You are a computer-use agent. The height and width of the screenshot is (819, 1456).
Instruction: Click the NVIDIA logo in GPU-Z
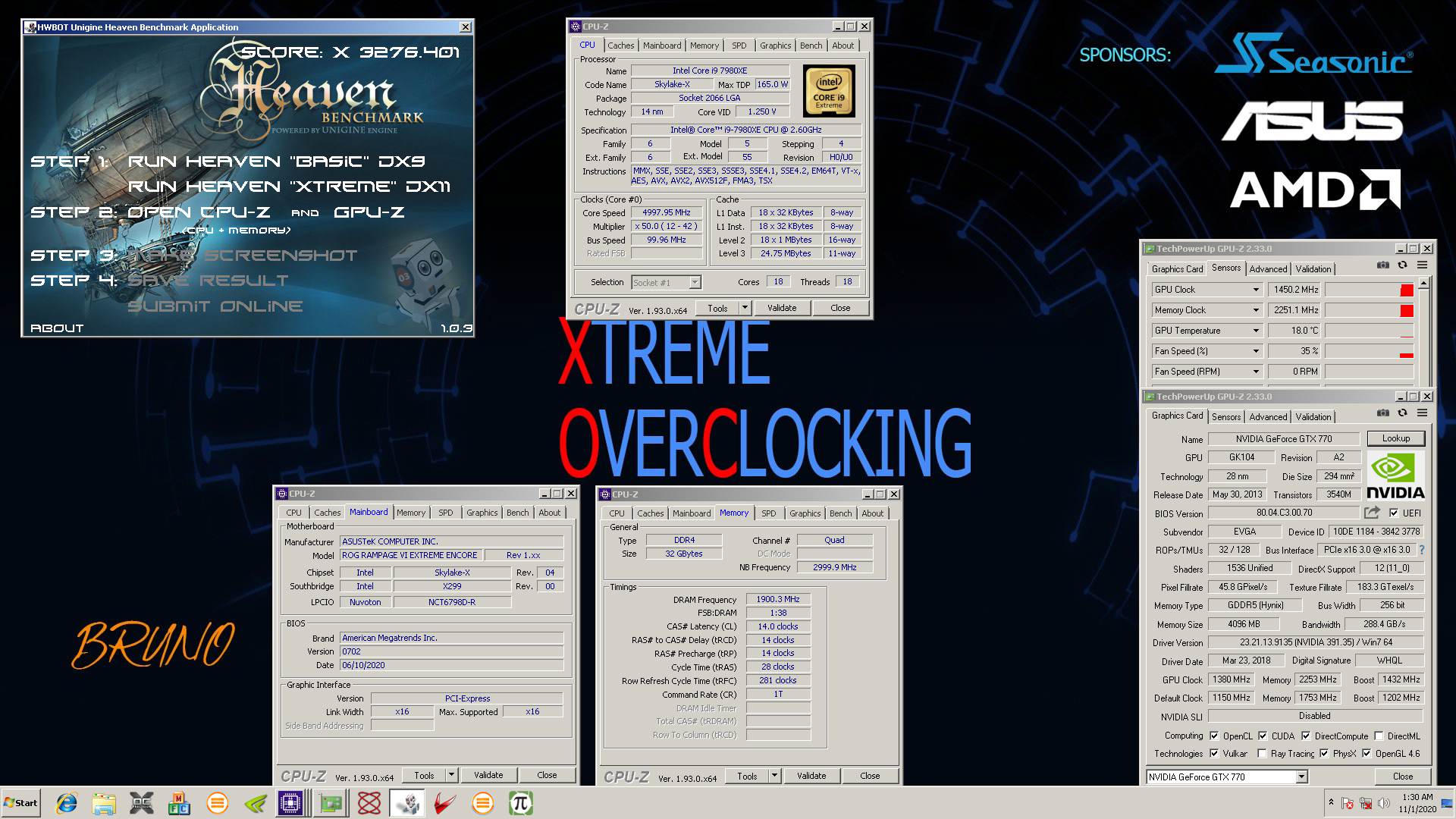1395,475
